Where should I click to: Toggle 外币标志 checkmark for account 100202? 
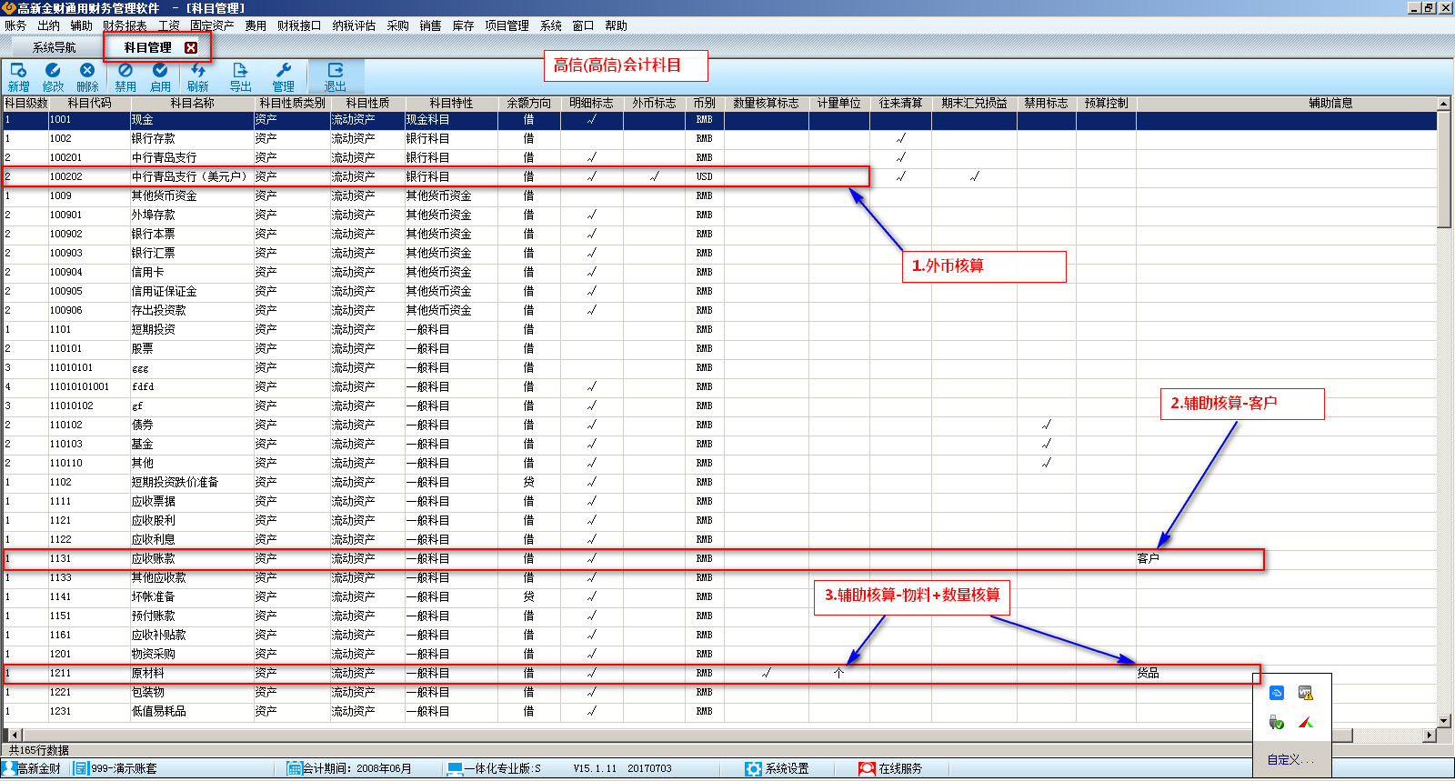(x=654, y=176)
